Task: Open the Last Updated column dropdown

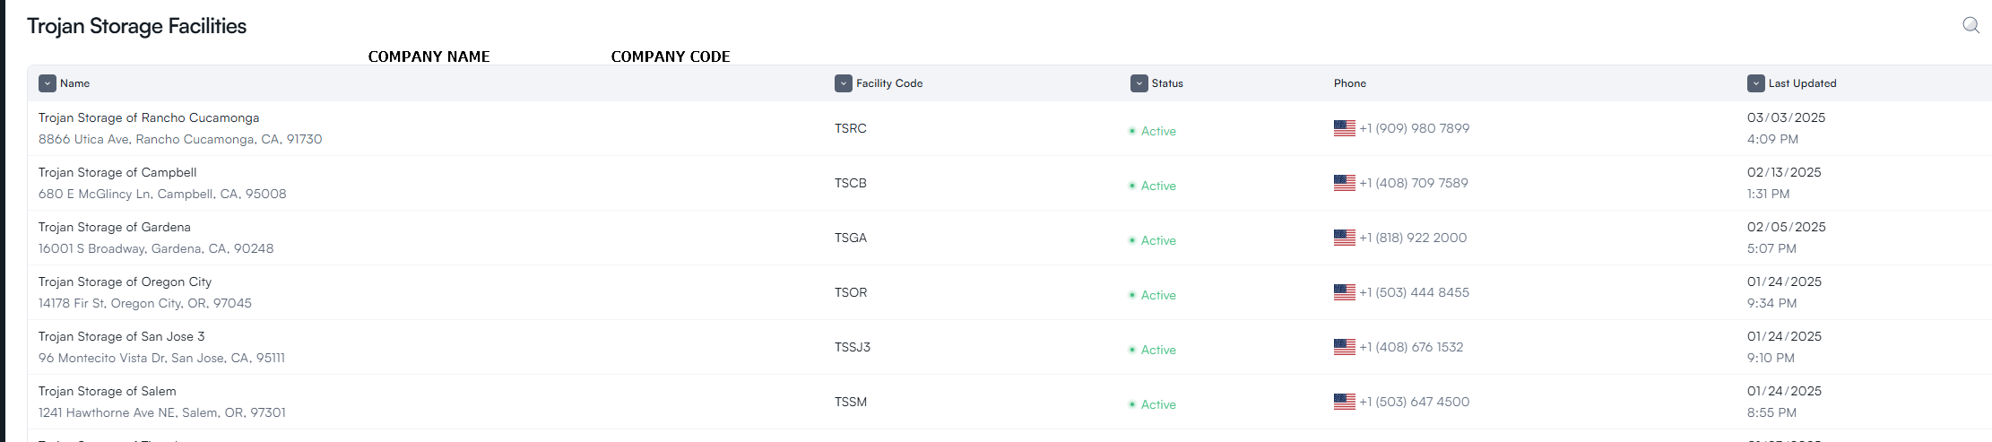Action: point(1755,83)
